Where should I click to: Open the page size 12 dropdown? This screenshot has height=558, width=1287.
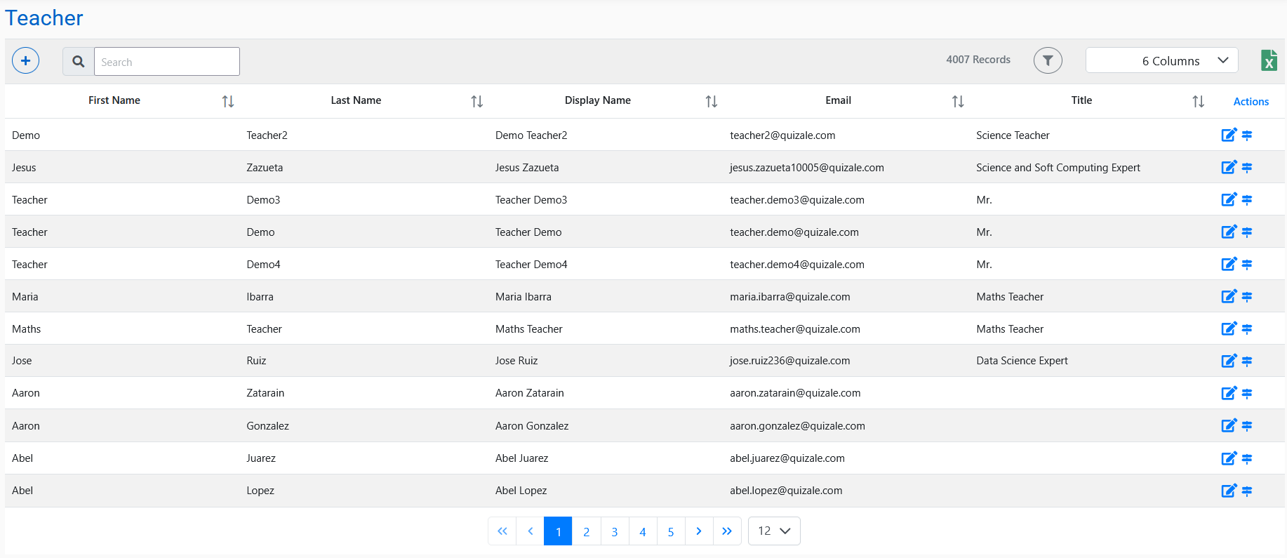(774, 531)
